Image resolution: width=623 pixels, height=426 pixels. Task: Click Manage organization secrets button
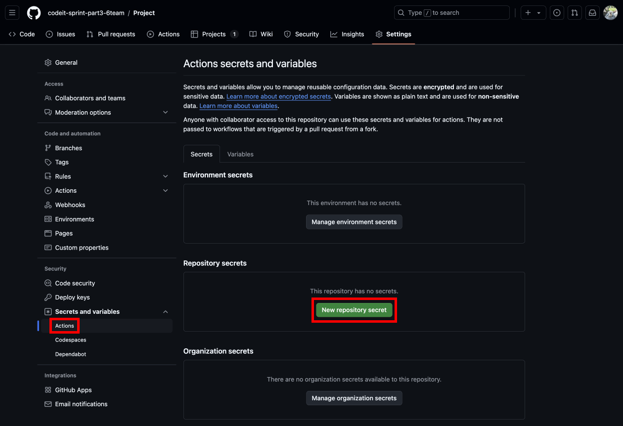354,398
